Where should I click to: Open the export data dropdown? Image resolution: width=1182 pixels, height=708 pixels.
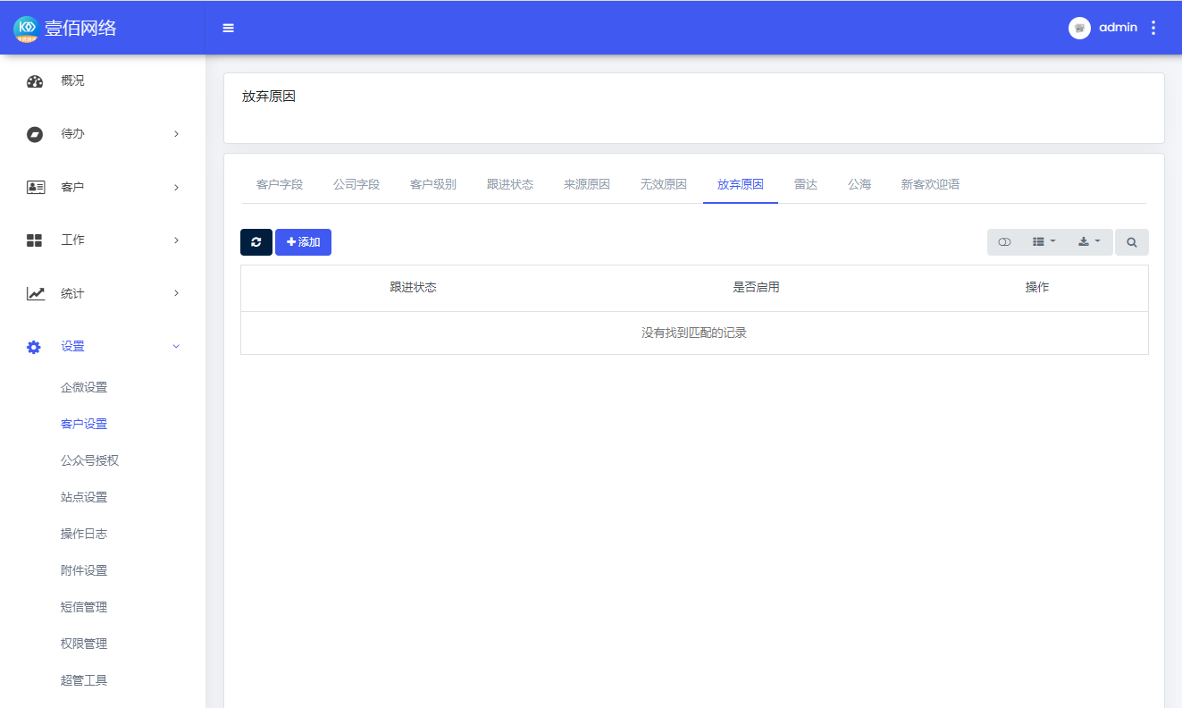(1089, 242)
